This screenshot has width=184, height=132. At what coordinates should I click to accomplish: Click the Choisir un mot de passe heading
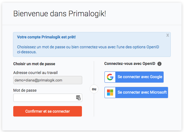pyautogui.click(x=34, y=64)
